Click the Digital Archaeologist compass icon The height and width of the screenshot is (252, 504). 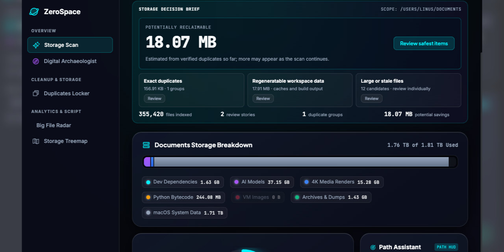(36, 61)
